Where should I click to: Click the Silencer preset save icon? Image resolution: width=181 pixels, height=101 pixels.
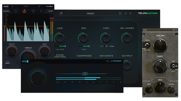click(39, 6)
